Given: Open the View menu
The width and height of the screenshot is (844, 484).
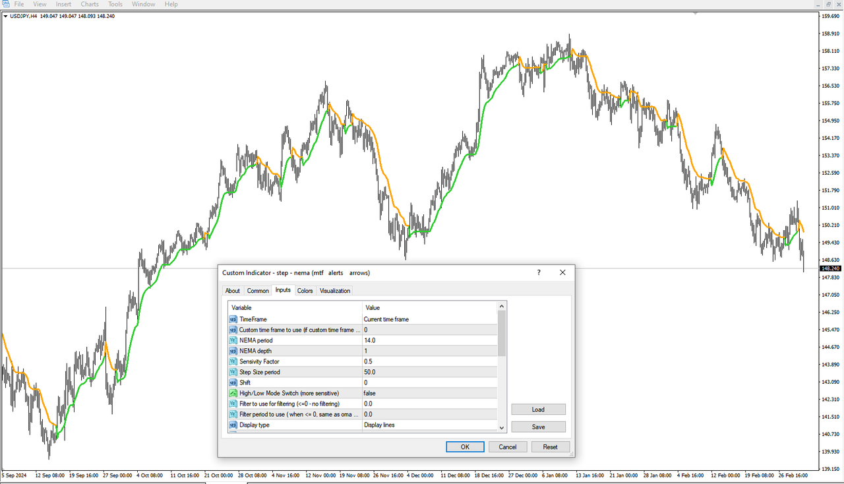Looking at the screenshot, I should 40,4.
